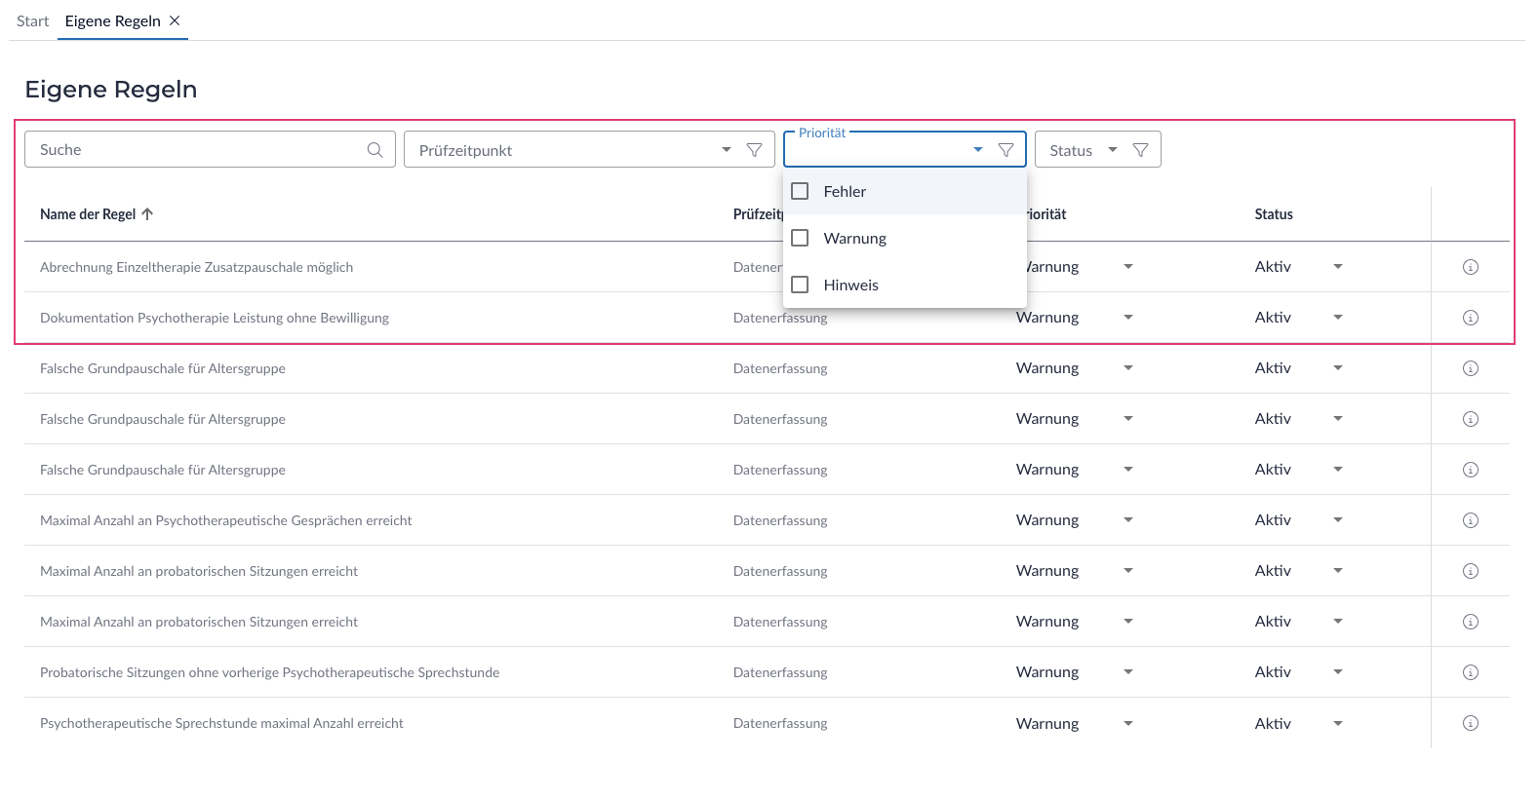
Task: Open info for Abrechnung Einzeltherapie Zusatzpauschale rule
Action: click(1470, 267)
